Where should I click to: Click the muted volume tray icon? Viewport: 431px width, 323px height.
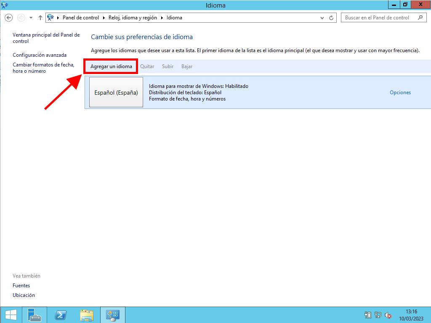tap(388, 315)
